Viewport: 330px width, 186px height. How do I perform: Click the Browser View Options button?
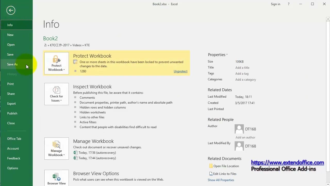coord(56,178)
